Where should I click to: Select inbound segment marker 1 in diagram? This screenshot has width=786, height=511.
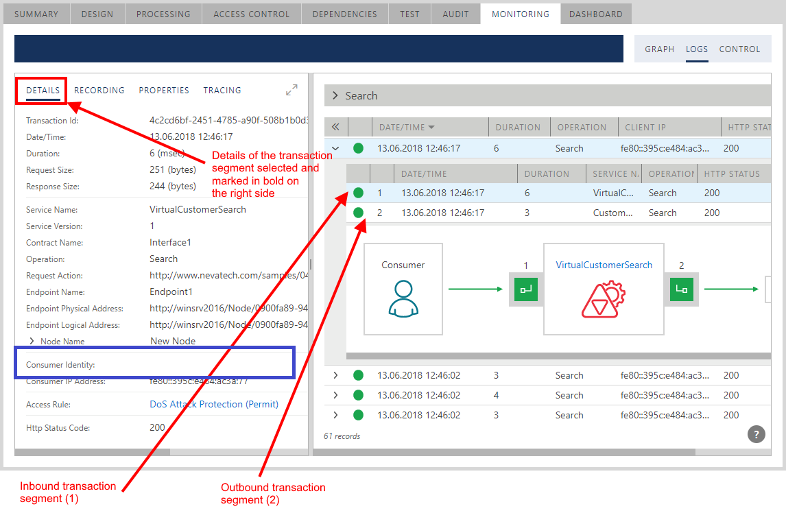click(525, 289)
